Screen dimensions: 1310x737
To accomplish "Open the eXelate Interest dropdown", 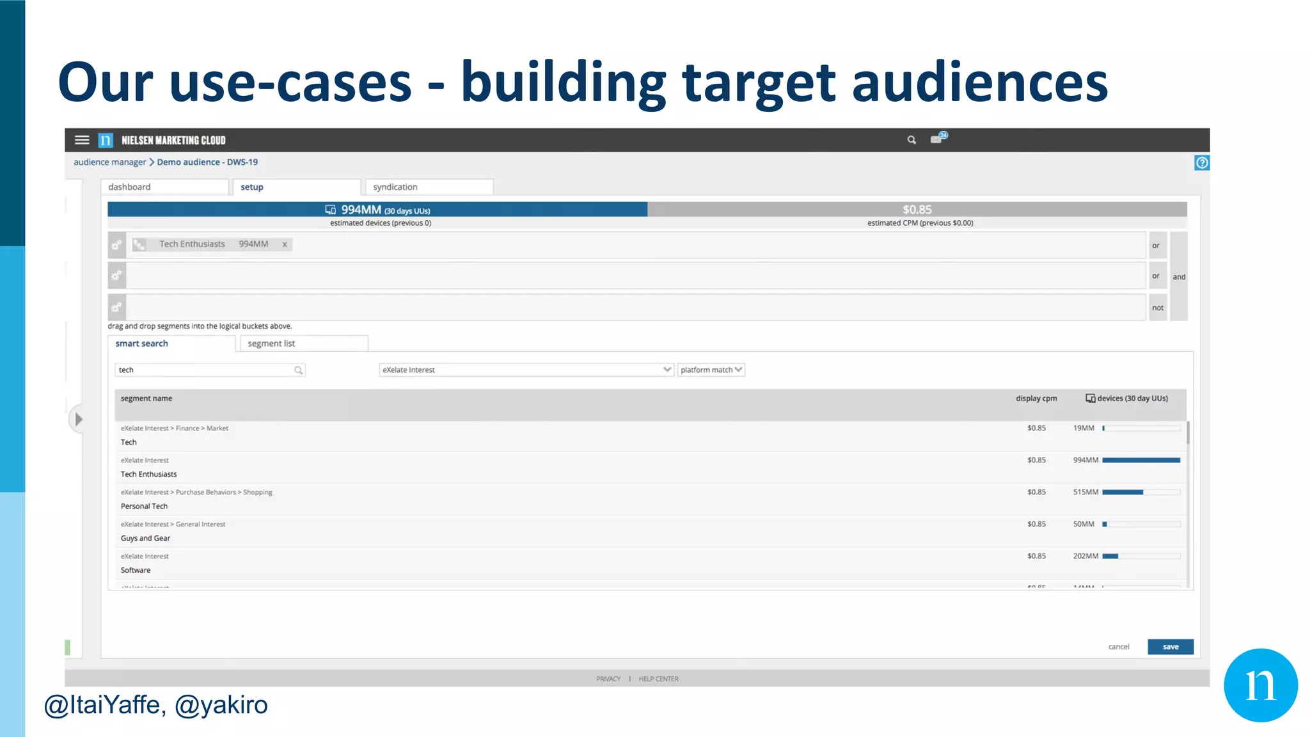I will pos(526,370).
